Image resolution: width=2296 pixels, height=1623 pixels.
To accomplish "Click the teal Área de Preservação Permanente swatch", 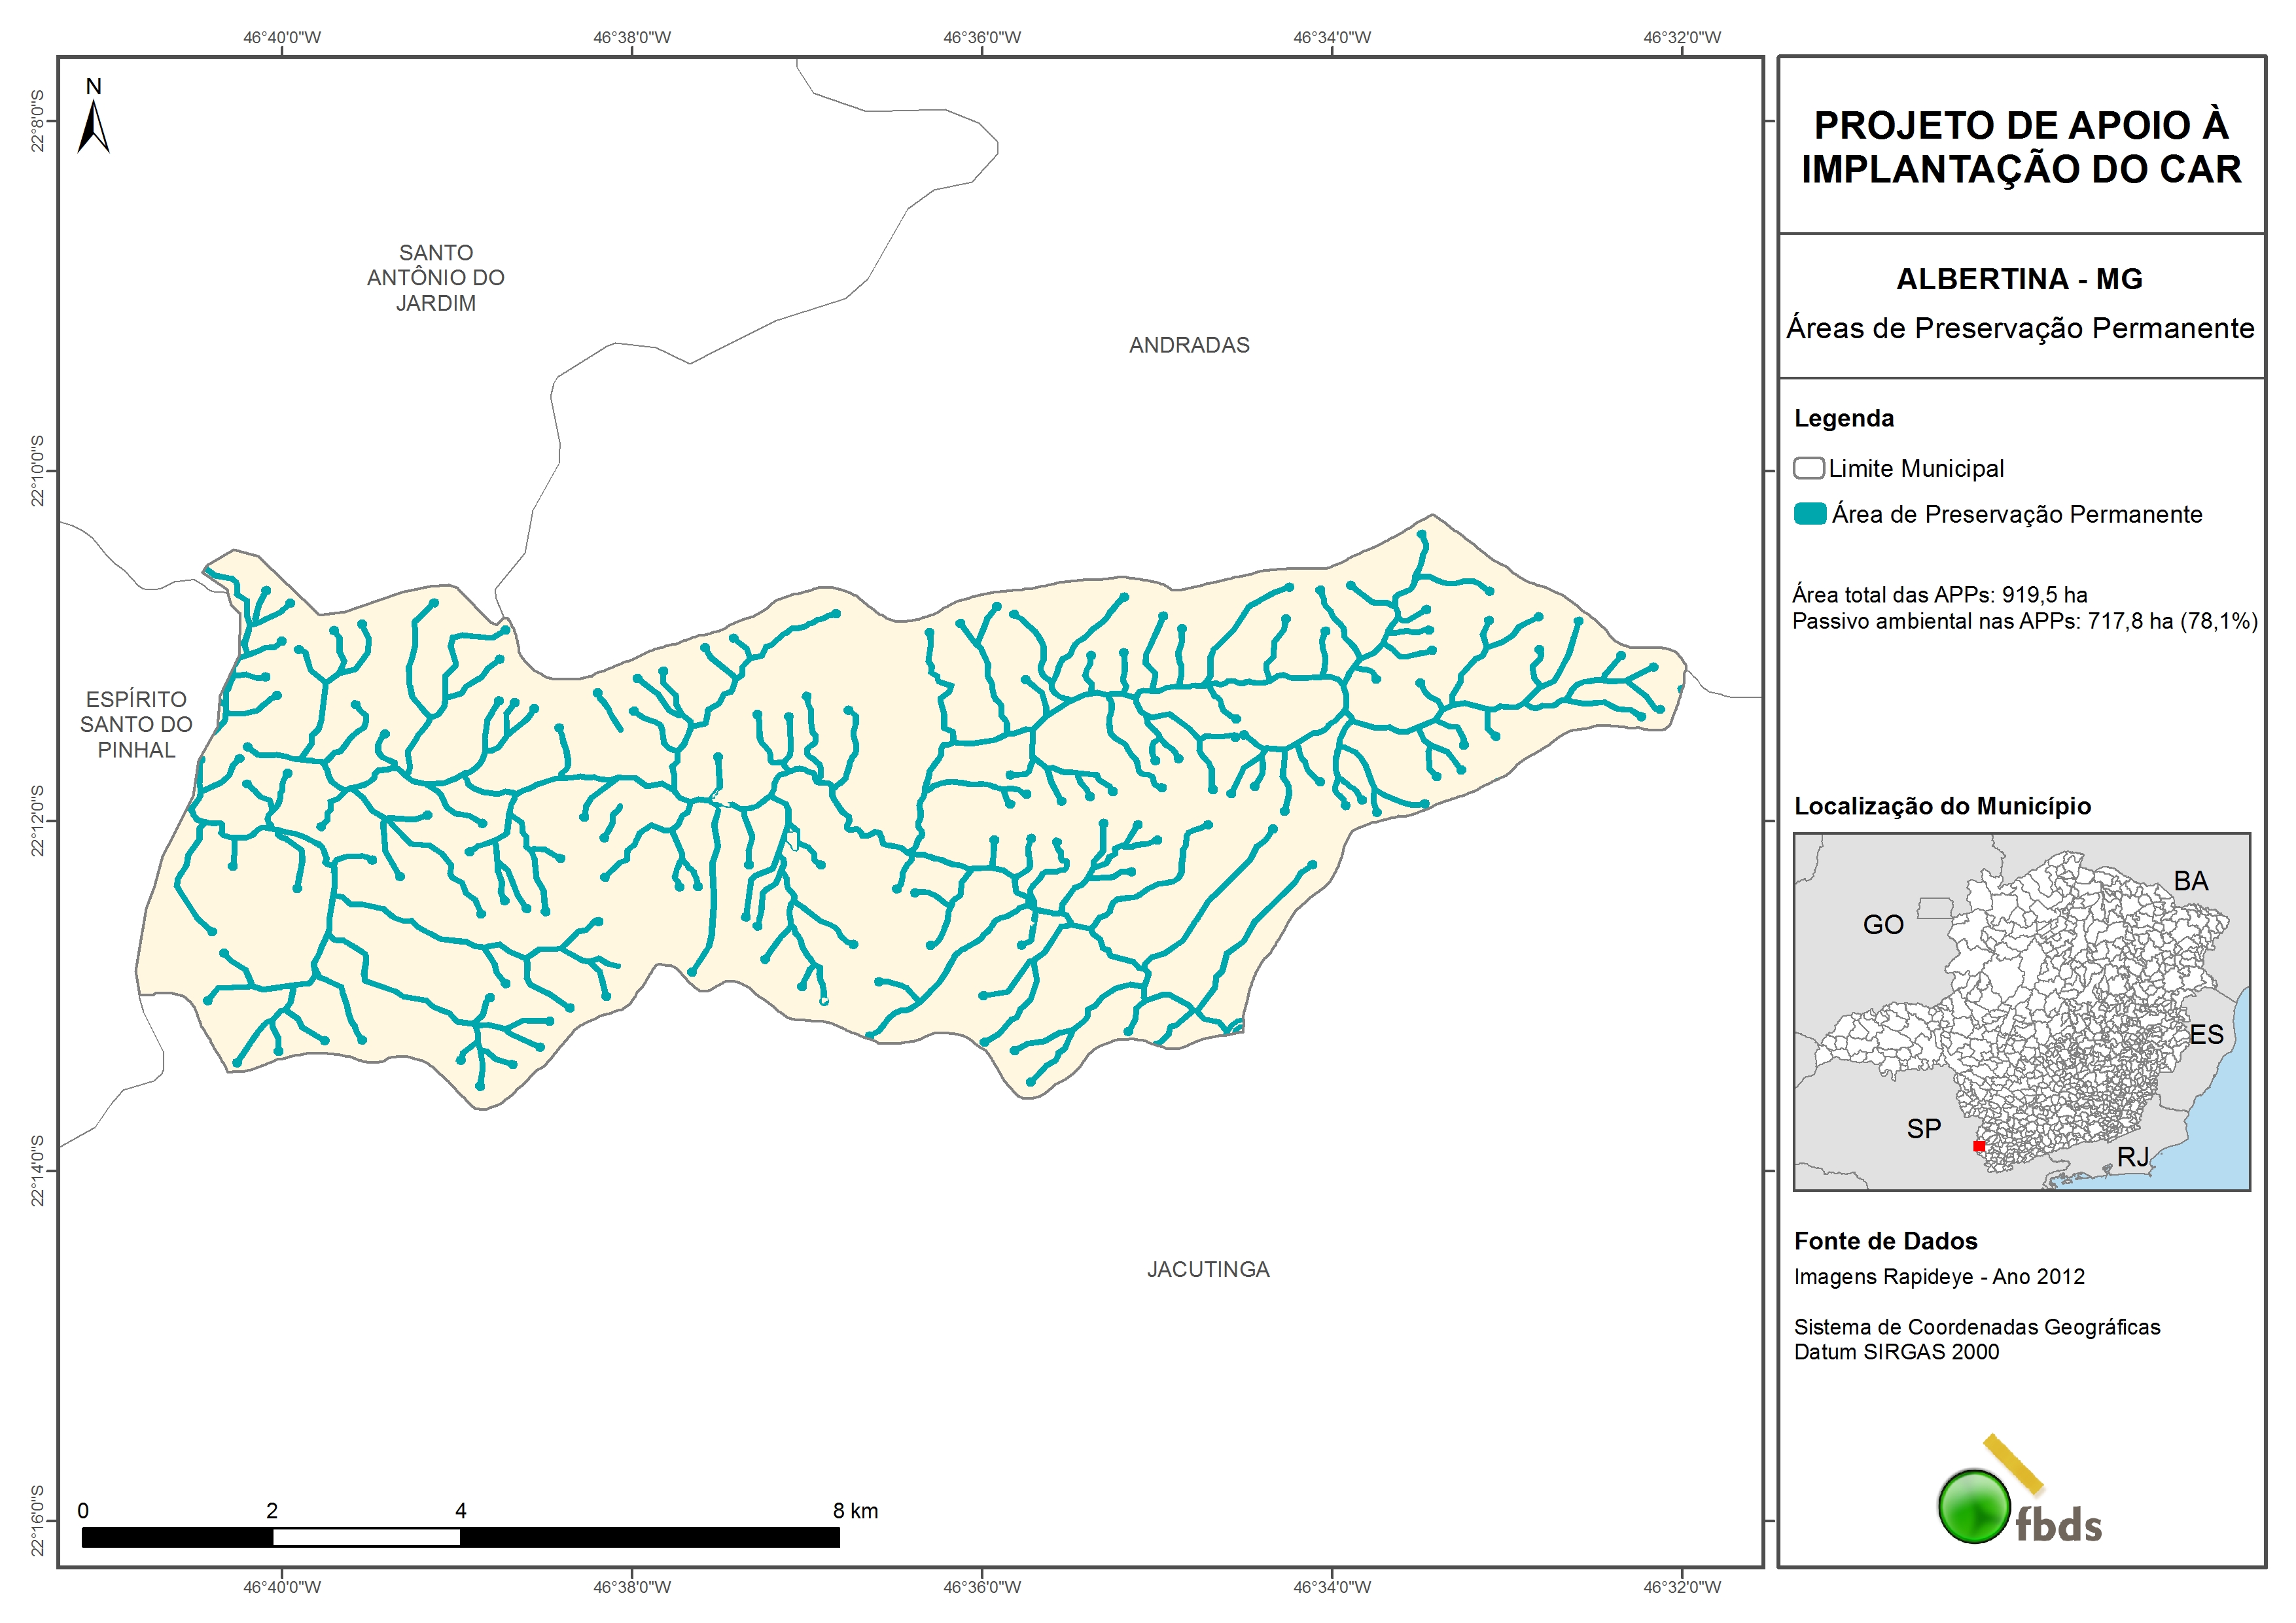I will pyautogui.click(x=1809, y=514).
